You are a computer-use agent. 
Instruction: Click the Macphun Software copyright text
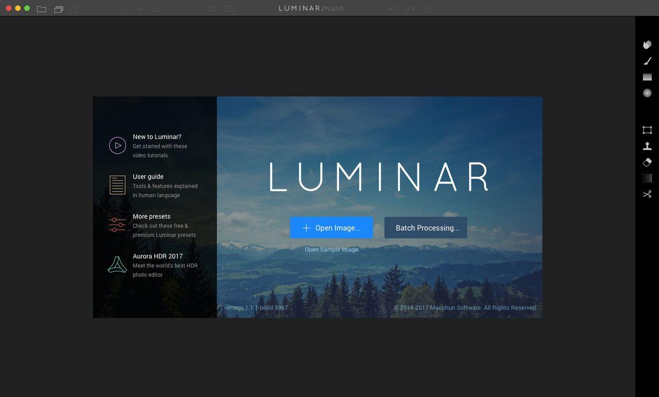tap(466, 308)
